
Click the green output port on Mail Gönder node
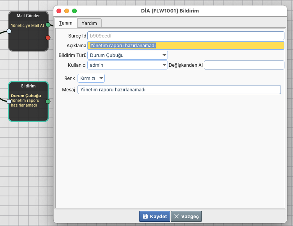[x=48, y=25]
